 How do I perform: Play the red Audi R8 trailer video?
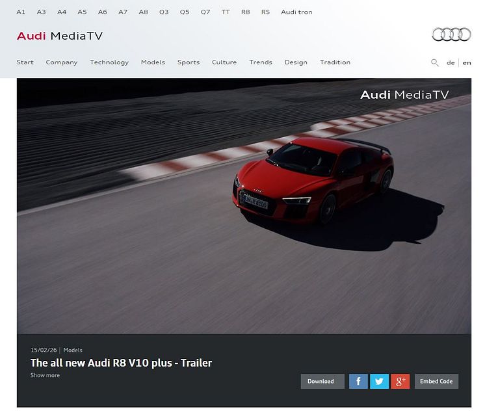point(244,206)
